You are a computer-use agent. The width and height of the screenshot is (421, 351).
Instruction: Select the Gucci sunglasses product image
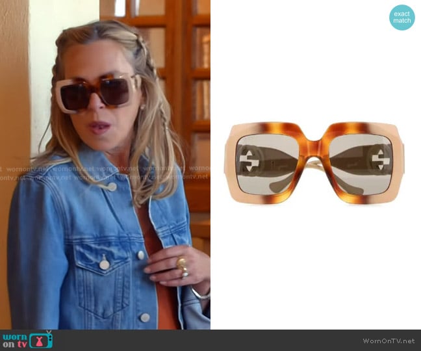coord(314,163)
